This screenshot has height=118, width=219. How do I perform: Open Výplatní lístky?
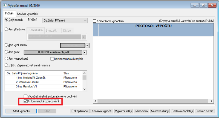[123, 111]
